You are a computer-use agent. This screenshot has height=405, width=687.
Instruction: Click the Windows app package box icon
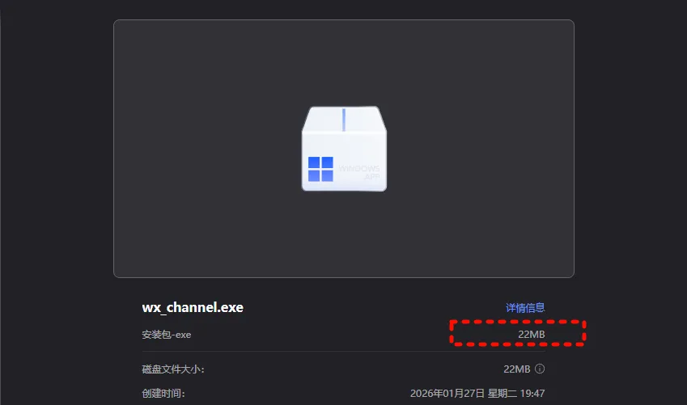click(x=344, y=149)
